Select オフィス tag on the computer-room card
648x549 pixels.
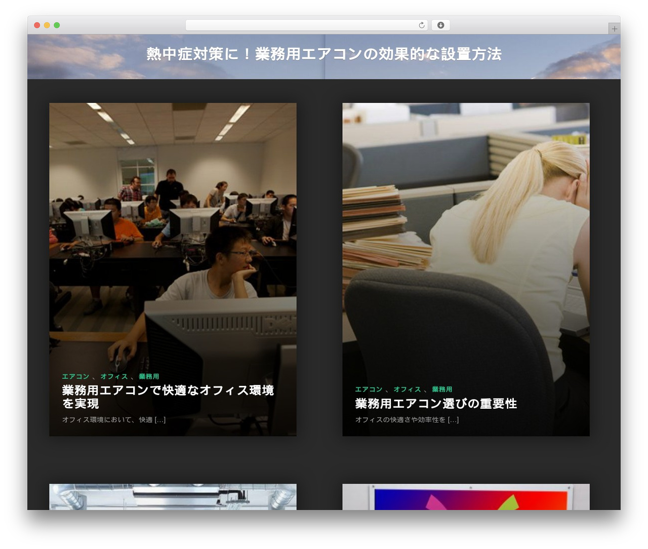point(114,376)
